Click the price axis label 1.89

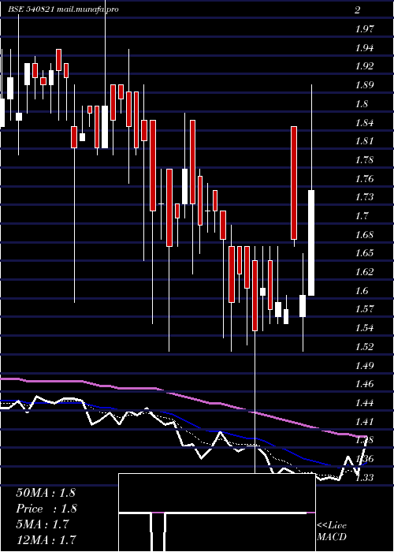coord(364,85)
